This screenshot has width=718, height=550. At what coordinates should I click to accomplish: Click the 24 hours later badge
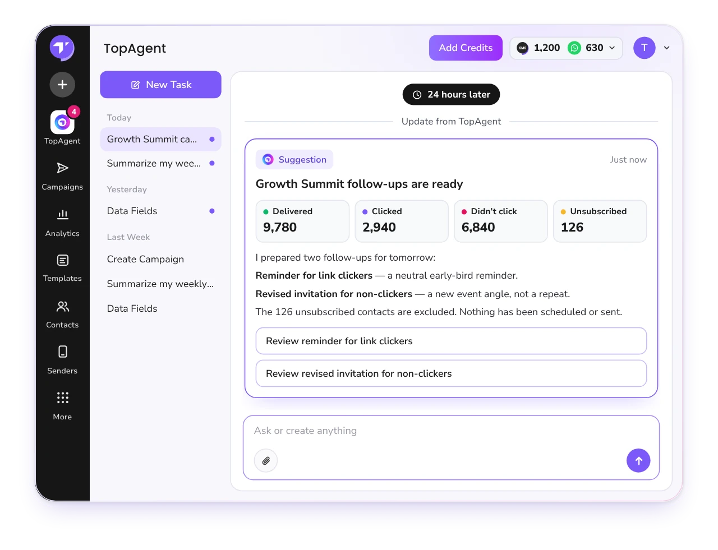tap(451, 94)
